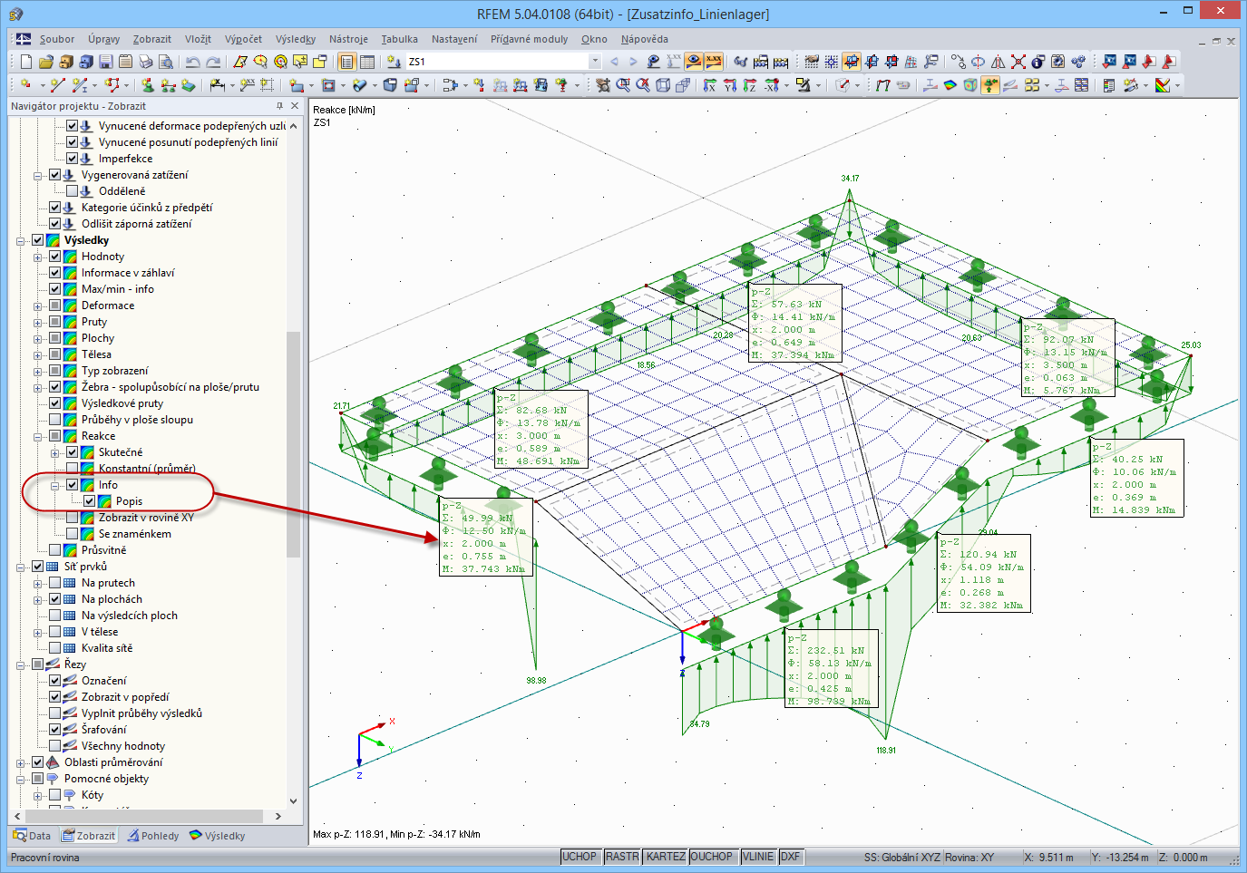Toggle the UCHOP status bar button
Screen dimensions: 1247x873
[x=580, y=857]
